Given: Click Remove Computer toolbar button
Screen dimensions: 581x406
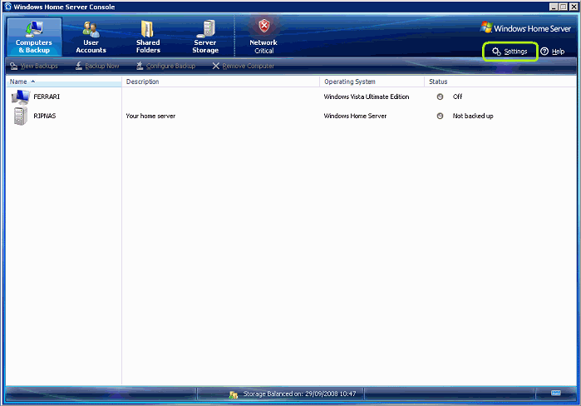Looking at the screenshot, I should tap(243, 66).
